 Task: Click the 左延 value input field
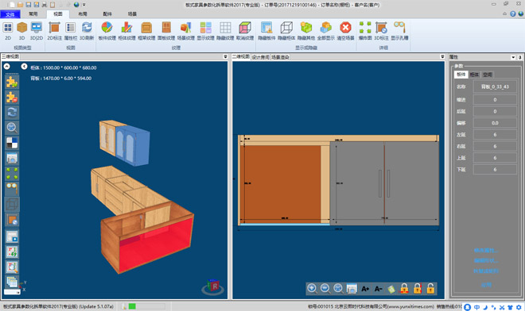coord(495,135)
